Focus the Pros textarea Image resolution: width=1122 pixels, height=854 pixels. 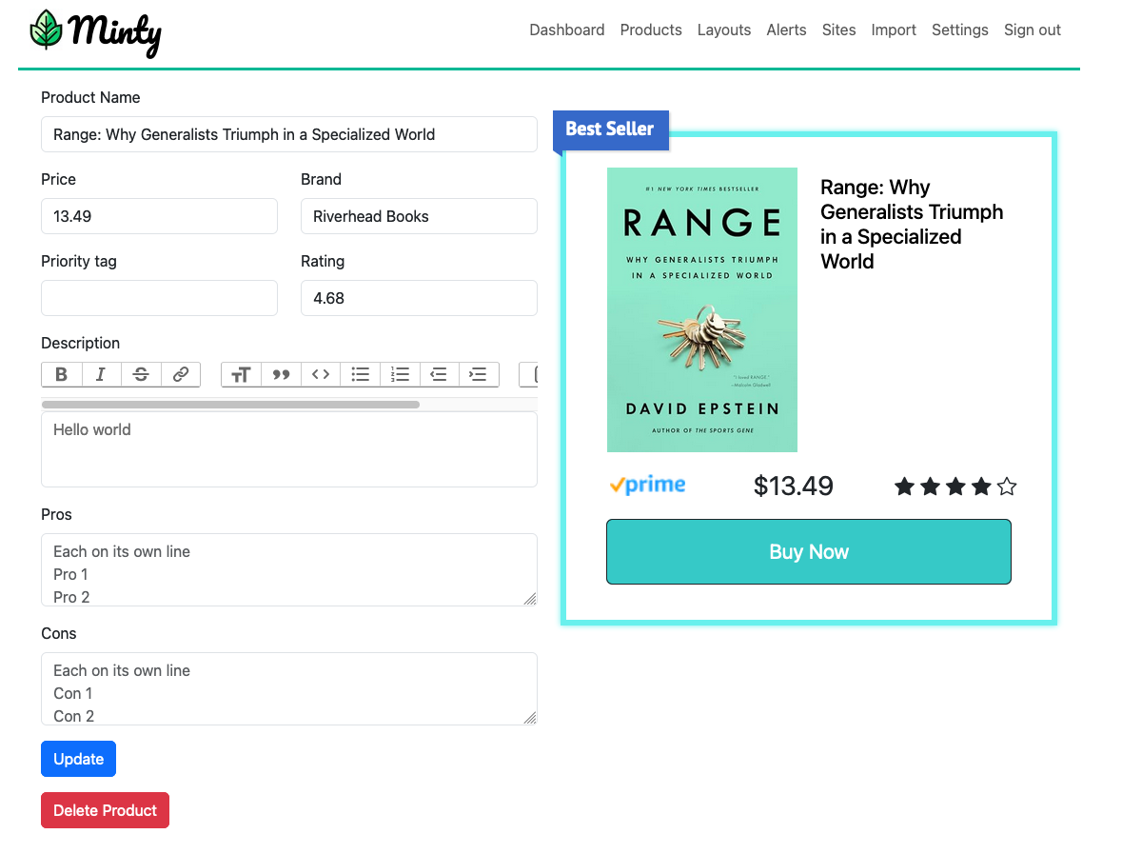pos(289,570)
